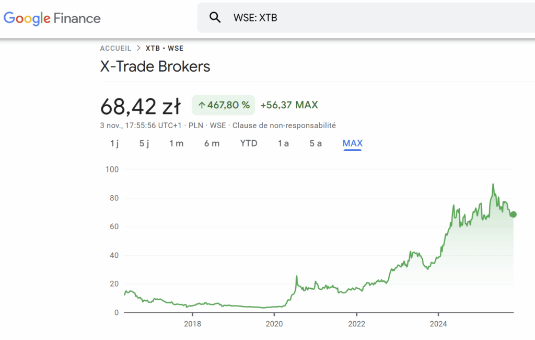Click the Google Finance logo
The image size is (535, 340).
[x=52, y=18]
